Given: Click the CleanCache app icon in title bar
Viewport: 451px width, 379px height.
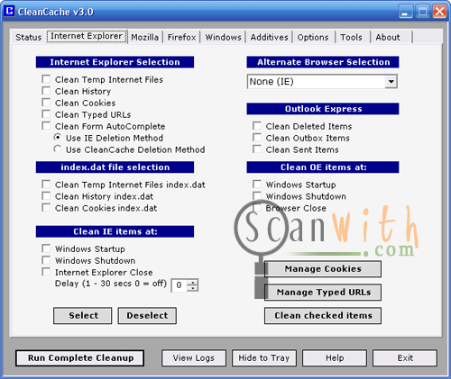Looking at the screenshot, I should 9,11.
